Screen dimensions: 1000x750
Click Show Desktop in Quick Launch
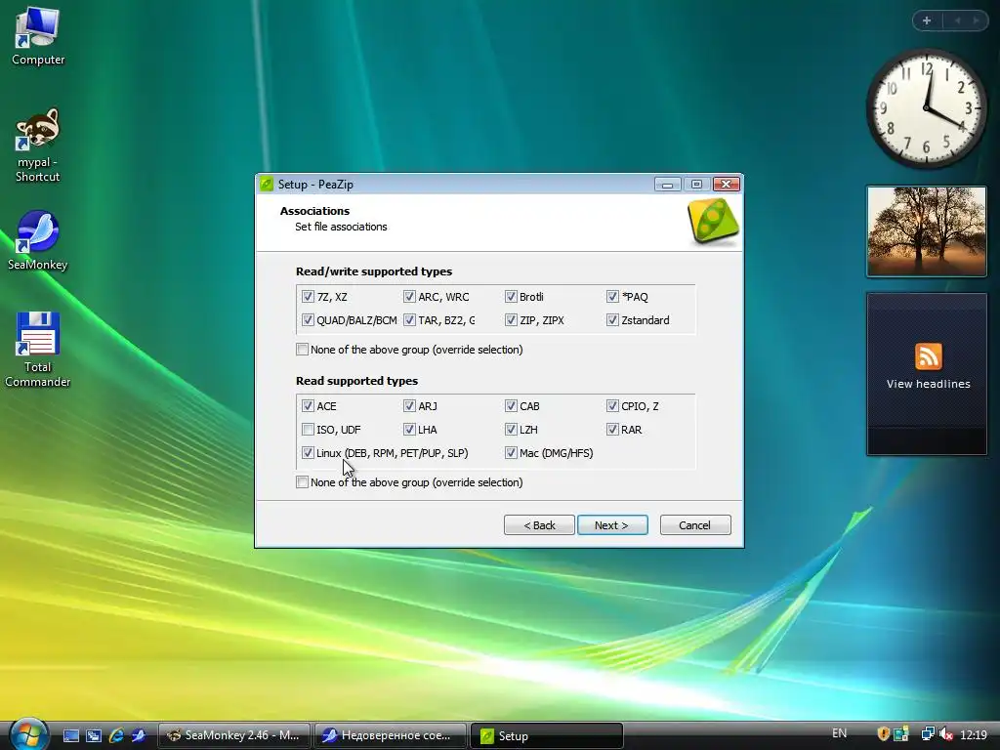point(70,735)
